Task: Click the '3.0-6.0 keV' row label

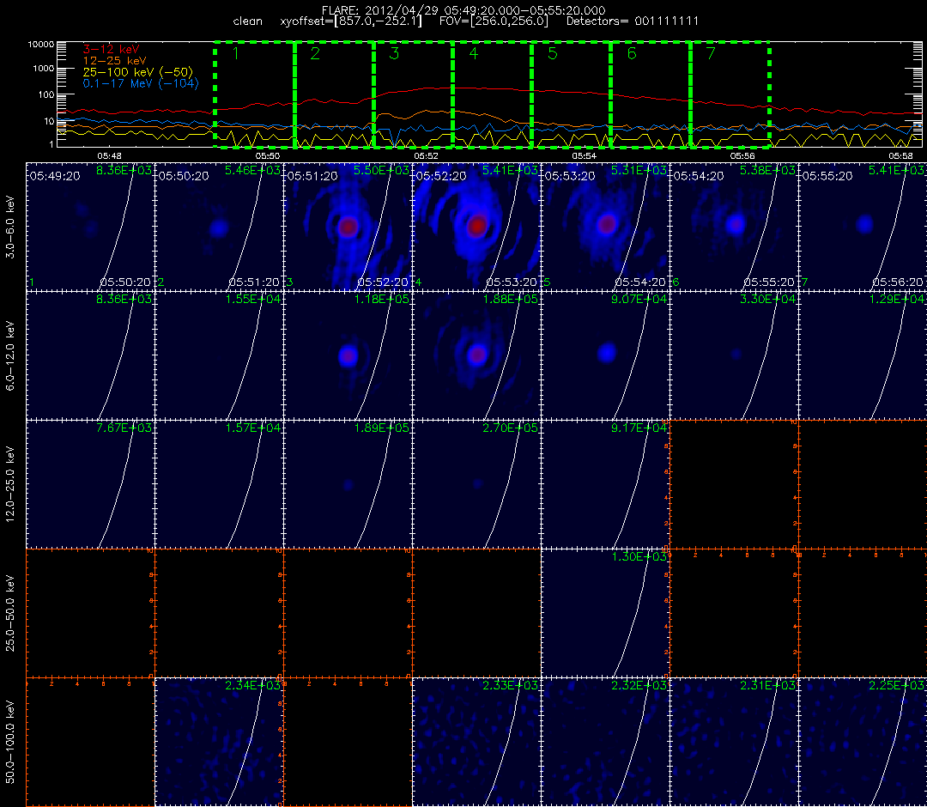Action: point(10,228)
